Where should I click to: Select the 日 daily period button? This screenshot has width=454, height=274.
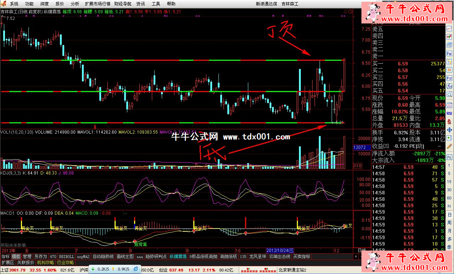tap(449, 214)
